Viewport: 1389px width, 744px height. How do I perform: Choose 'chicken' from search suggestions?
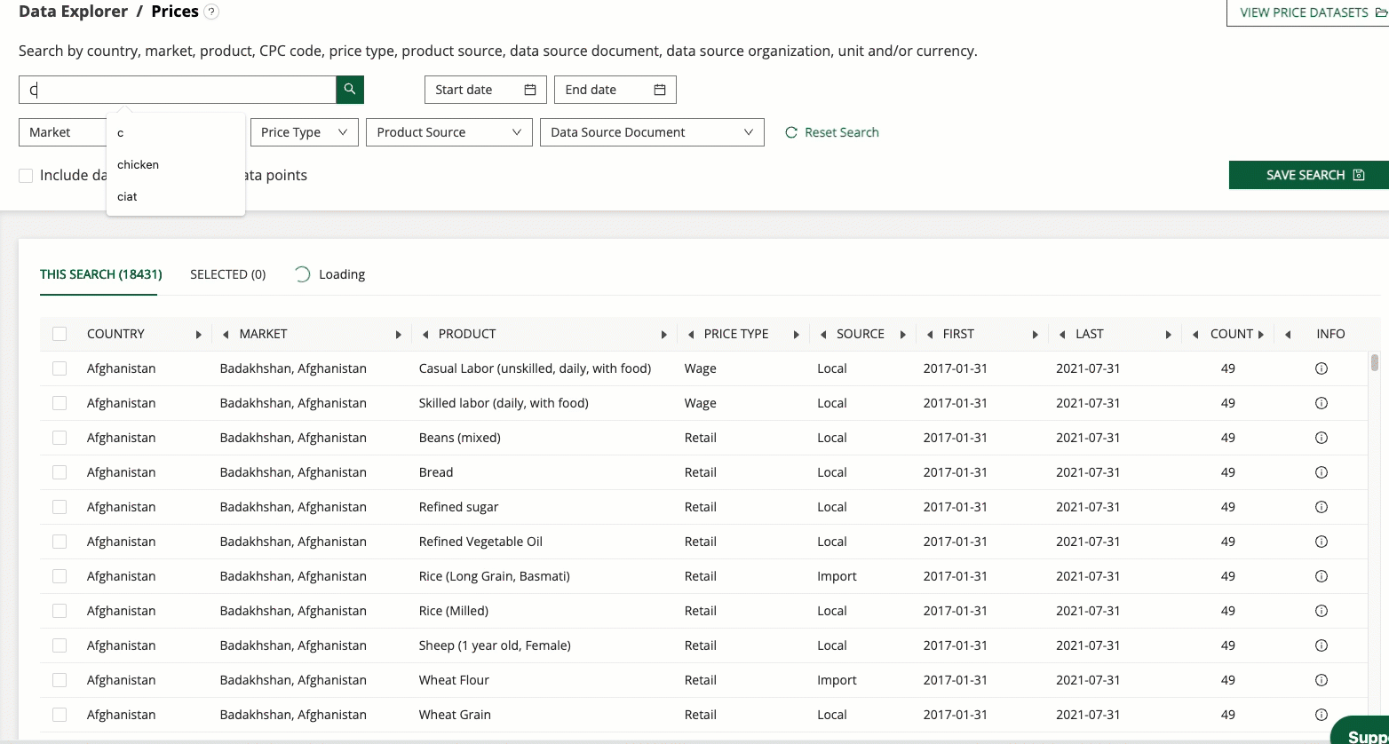tap(139, 165)
